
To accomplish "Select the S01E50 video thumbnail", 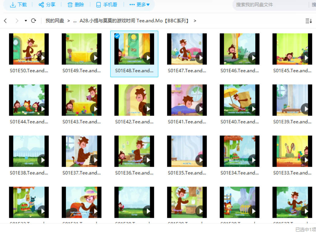I will pyautogui.click(x=29, y=49).
